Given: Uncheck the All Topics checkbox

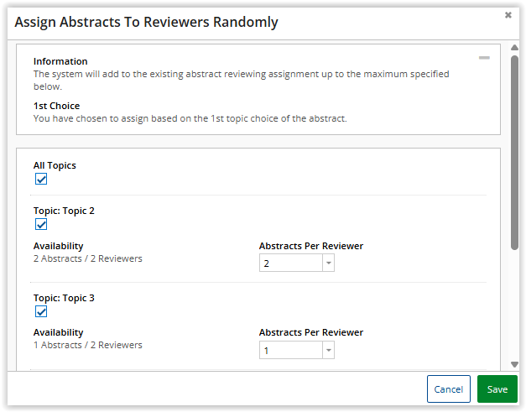Looking at the screenshot, I should click(x=41, y=179).
